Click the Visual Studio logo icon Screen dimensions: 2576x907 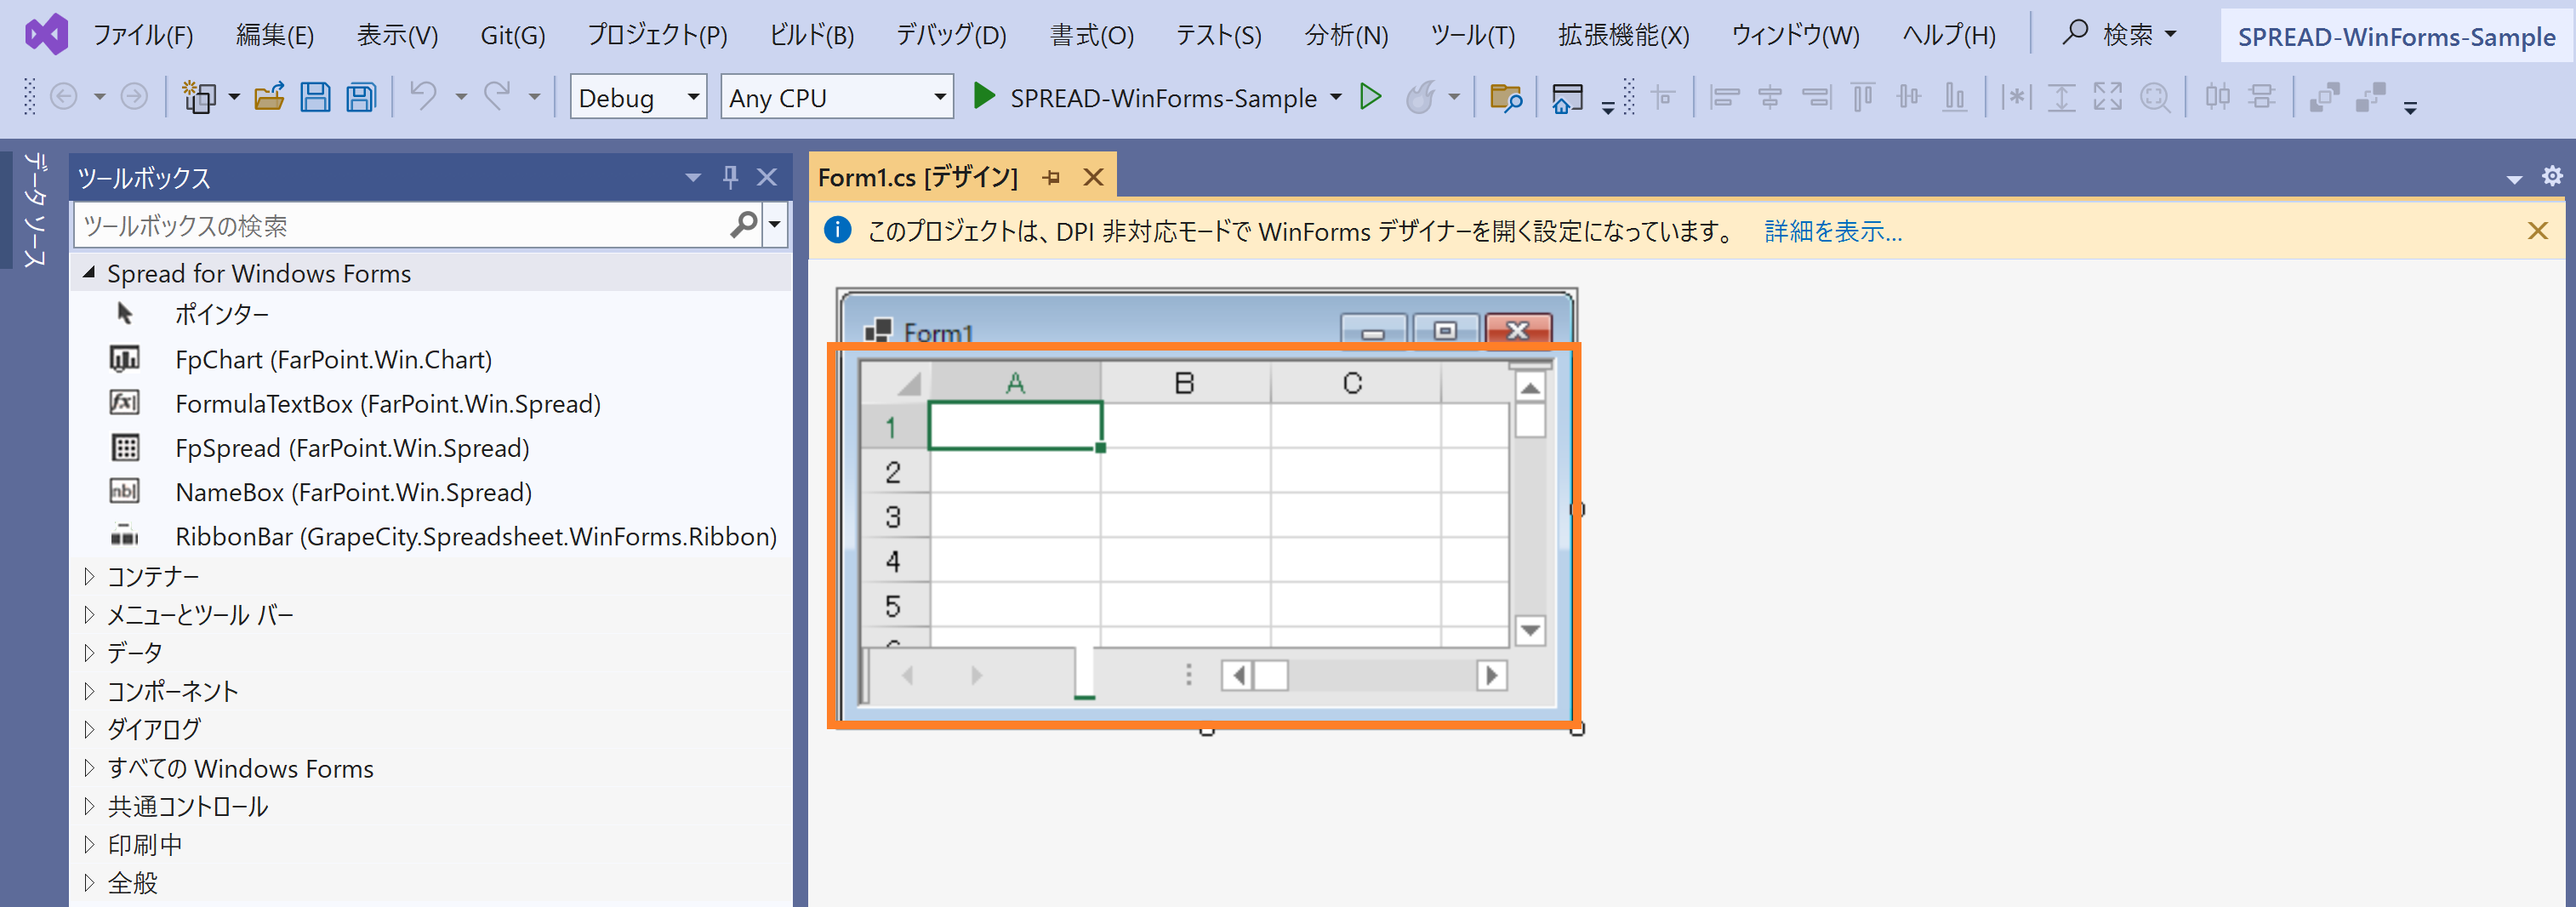click(46, 35)
